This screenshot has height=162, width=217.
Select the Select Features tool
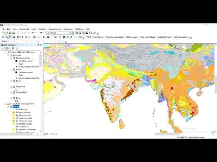pyautogui.click(x=34, y=37)
